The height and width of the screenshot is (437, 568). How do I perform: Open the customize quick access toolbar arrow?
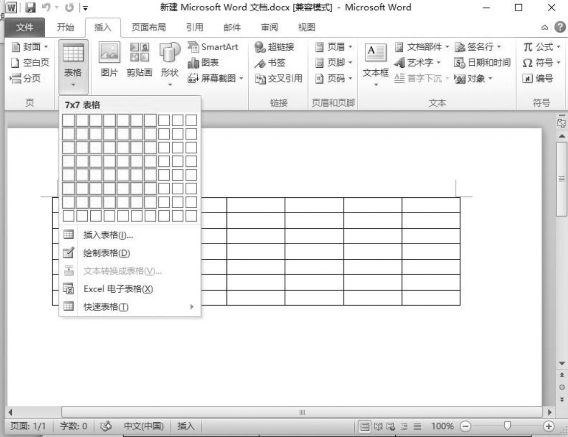85,8
